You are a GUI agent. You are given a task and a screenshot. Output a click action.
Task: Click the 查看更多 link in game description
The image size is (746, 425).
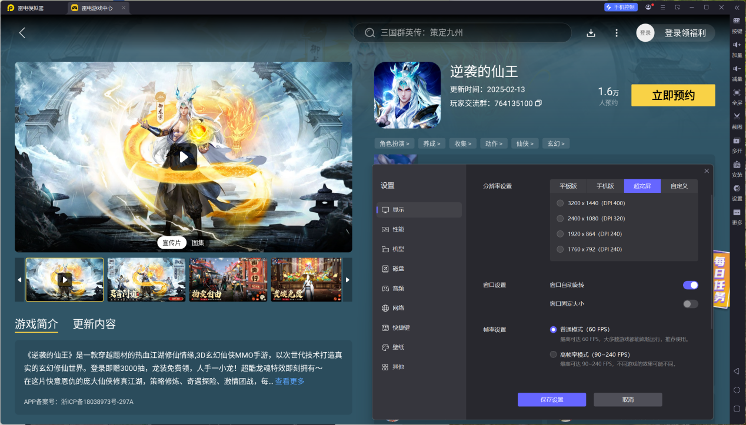click(289, 380)
